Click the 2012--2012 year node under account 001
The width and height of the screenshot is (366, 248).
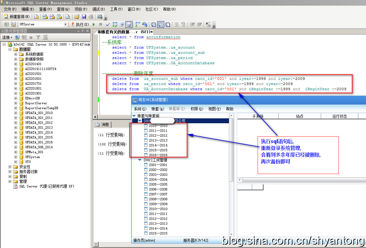point(158,135)
